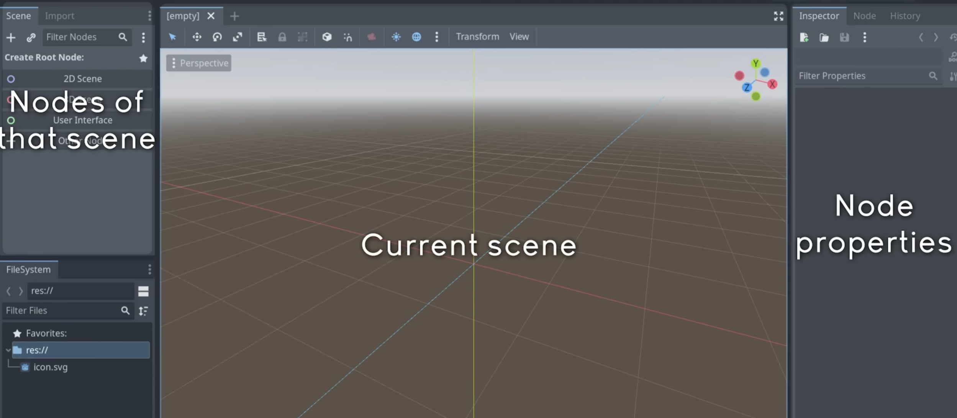Viewport: 957px width, 418px height.
Task: Click the Filter Files search field
Action: click(68, 311)
